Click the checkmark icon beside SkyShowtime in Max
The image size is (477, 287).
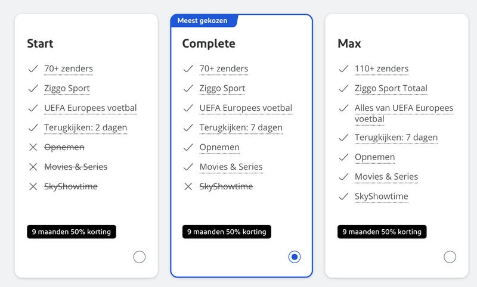point(343,196)
